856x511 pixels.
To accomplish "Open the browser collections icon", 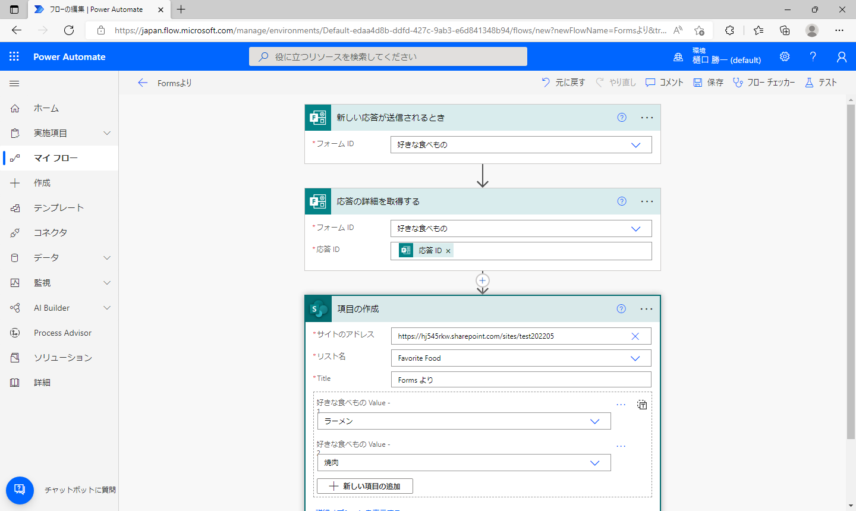I will pos(785,30).
